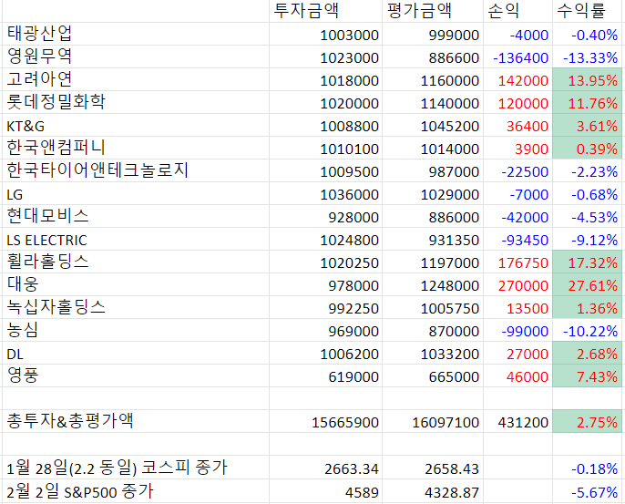
Task: Click the 0.39% return cell
Action: (587, 148)
